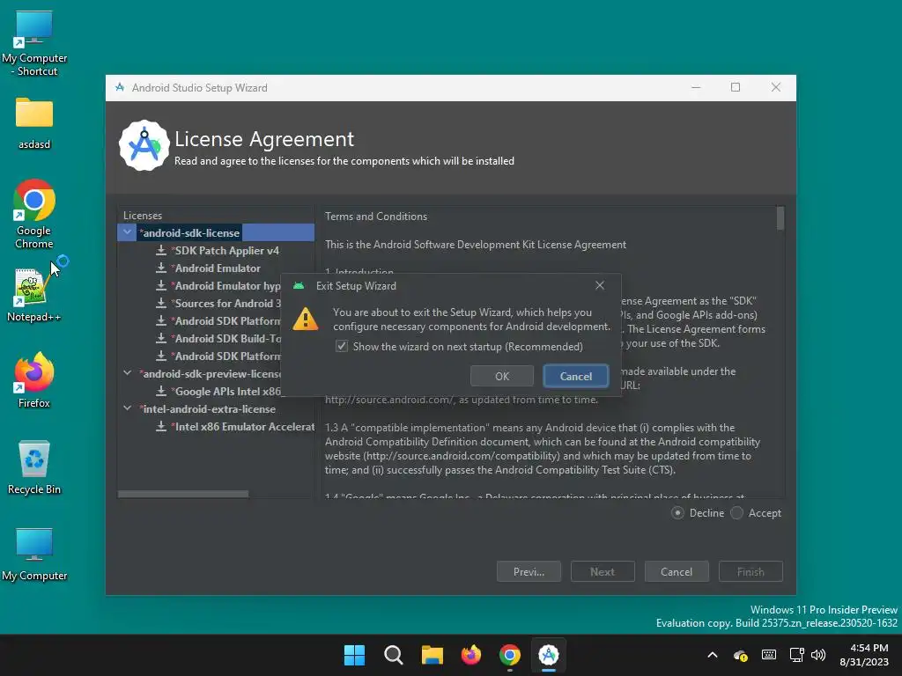This screenshot has width=902, height=676.
Task: Open Chrome from the taskbar
Action: point(510,655)
